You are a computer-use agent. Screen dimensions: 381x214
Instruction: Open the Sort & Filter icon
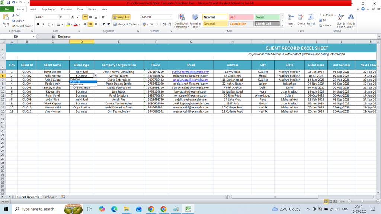pos(341,17)
